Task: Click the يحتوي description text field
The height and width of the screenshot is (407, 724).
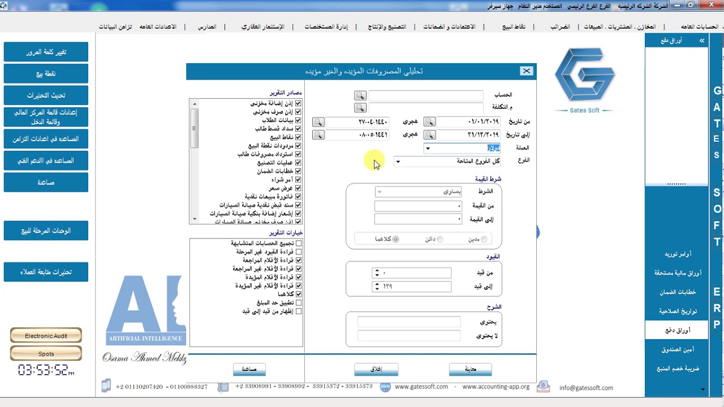Action: pyautogui.click(x=409, y=322)
